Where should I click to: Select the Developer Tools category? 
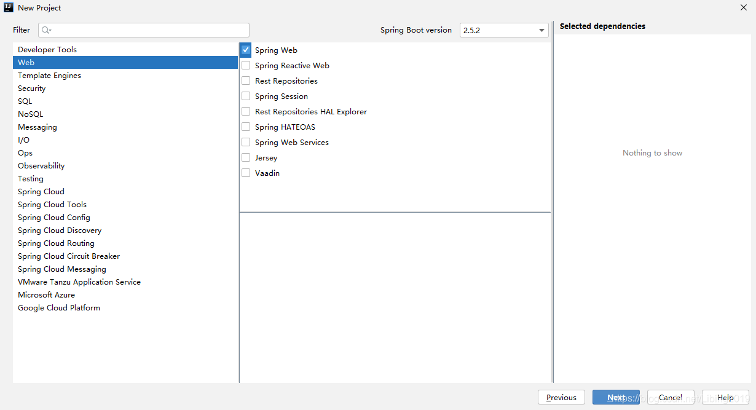pos(125,49)
